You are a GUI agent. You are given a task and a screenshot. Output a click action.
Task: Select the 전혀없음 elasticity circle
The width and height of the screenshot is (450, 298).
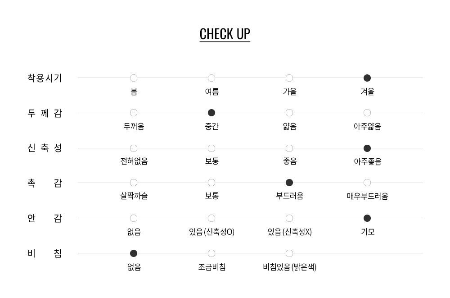click(x=134, y=148)
